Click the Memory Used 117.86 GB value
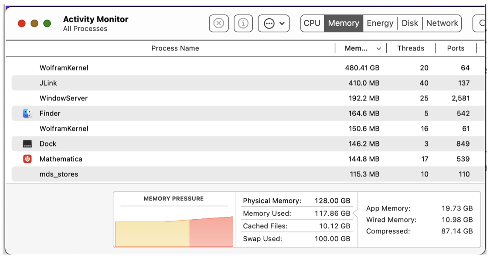Viewport: 490px width, 261px height. [x=333, y=214]
